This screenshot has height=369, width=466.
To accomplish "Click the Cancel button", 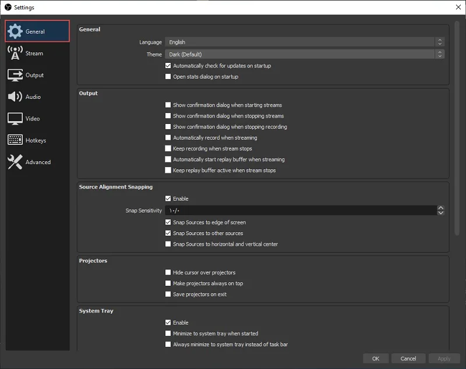I will coord(408,359).
